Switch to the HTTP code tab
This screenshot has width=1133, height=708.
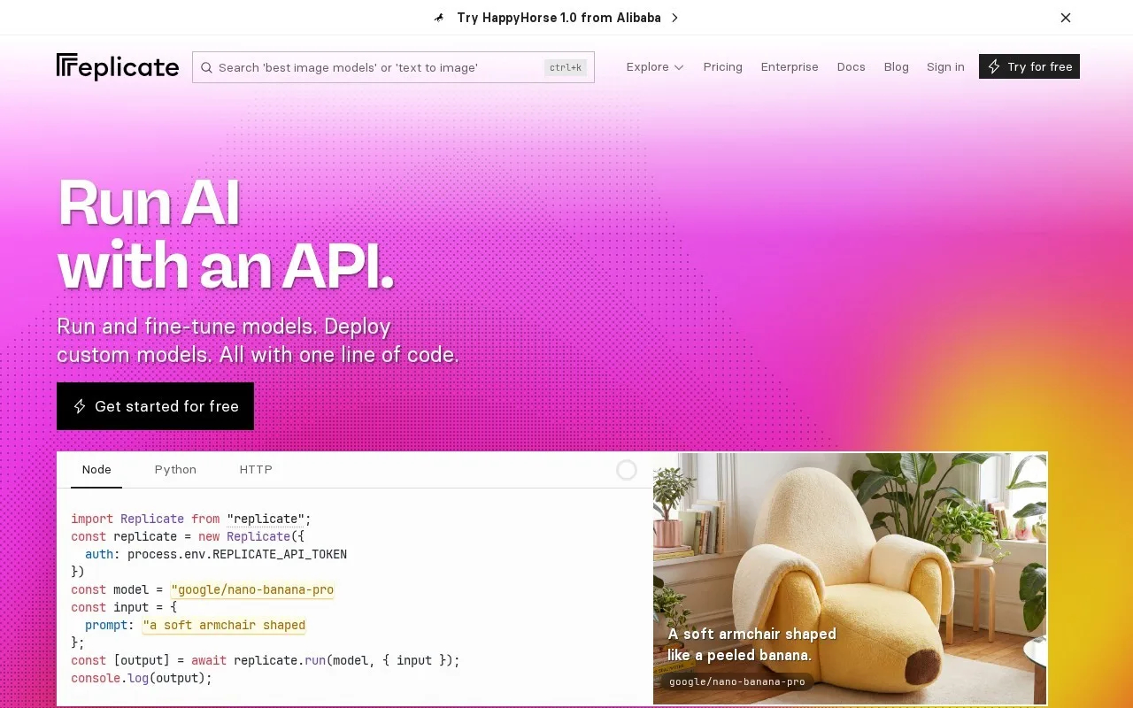point(256,470)
